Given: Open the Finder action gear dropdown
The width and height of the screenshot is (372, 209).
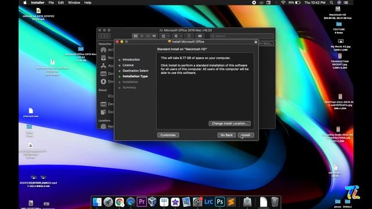Looking at the screenshot, I should pyautogui.click(x=177, y=36).
